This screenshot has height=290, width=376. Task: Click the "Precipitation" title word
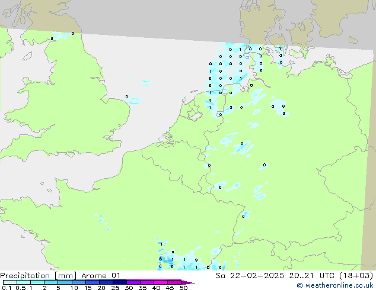25,276
